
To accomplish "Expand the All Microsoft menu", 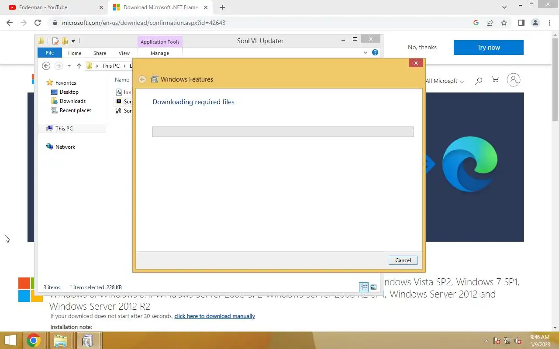I will [444, 81].
